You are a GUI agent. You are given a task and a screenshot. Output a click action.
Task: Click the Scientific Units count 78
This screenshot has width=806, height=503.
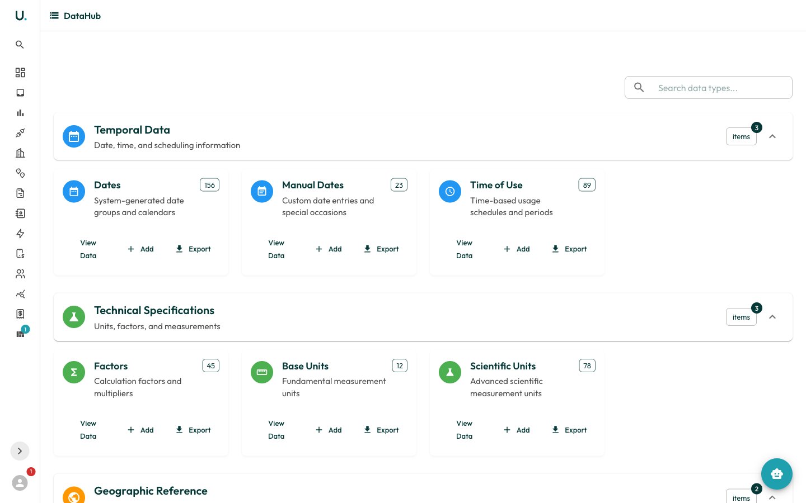pyautogui.click(x=587, y=366)
